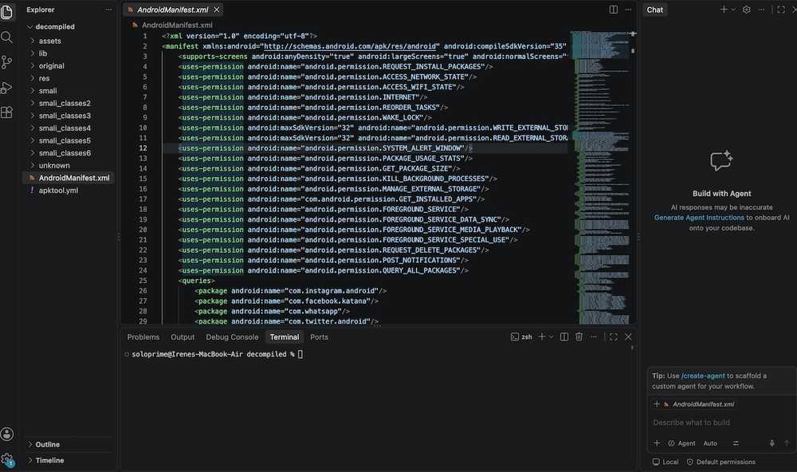
Task: Send the chat message arrow
Action: pyautogui.click(x=787, y=443)
